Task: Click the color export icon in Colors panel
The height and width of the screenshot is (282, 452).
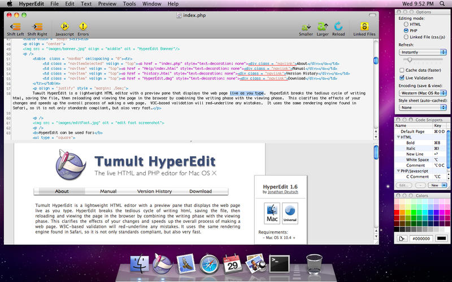Action: [x=402, y=238]
